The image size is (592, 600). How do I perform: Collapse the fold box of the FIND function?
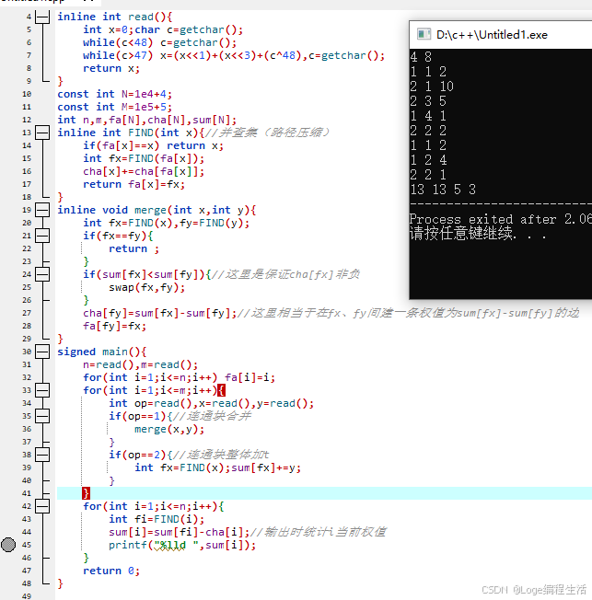tap(42, 133)
